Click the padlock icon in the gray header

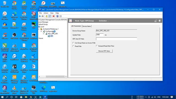(x=156, y=21)
